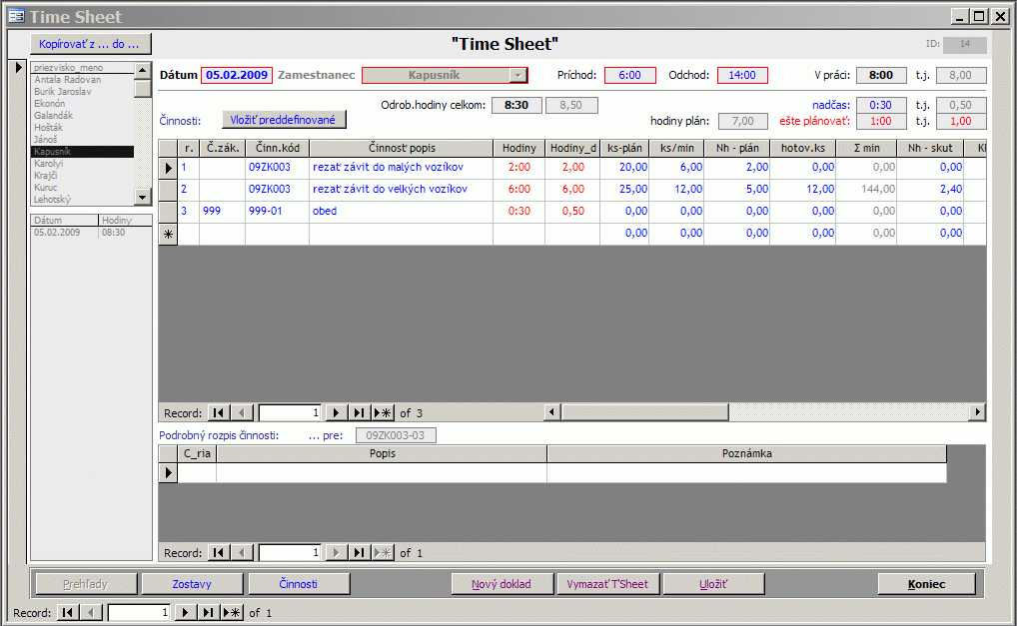This screenshot has width=1017, height=626.
Task: Click up arrow of employee list scrollbar
Action: 142,70
